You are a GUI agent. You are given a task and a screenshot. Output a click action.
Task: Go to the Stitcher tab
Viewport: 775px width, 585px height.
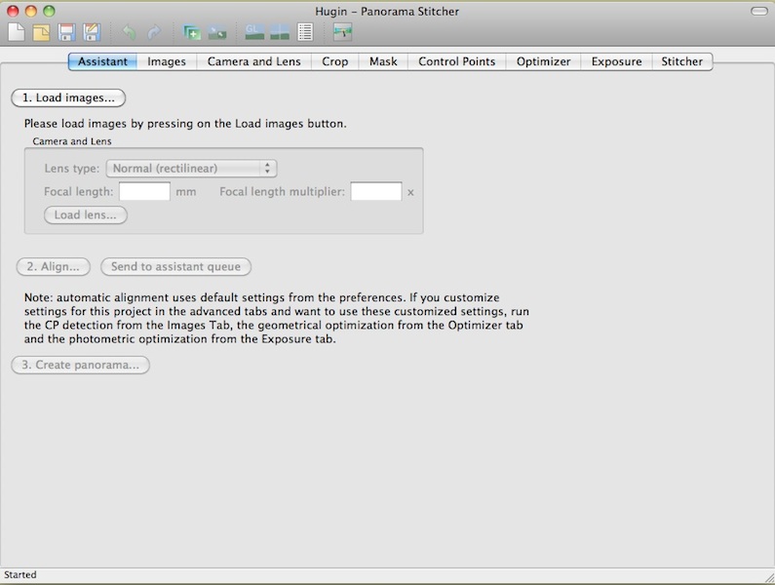click(681, 61)
